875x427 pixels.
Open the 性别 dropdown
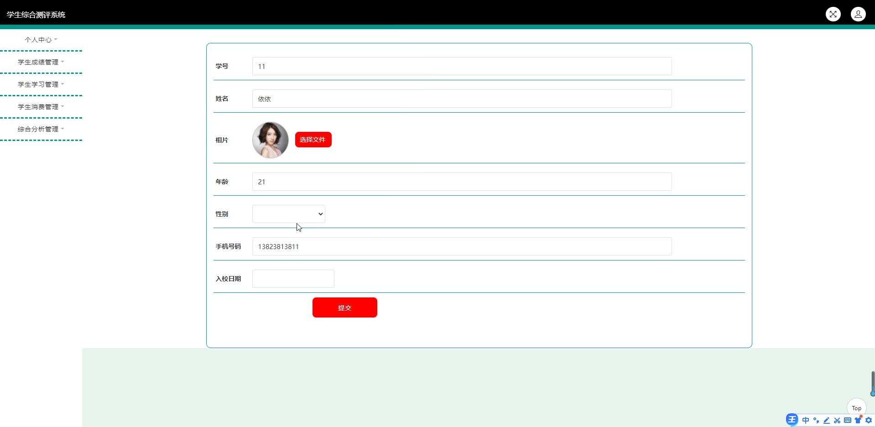pos(289,214)
